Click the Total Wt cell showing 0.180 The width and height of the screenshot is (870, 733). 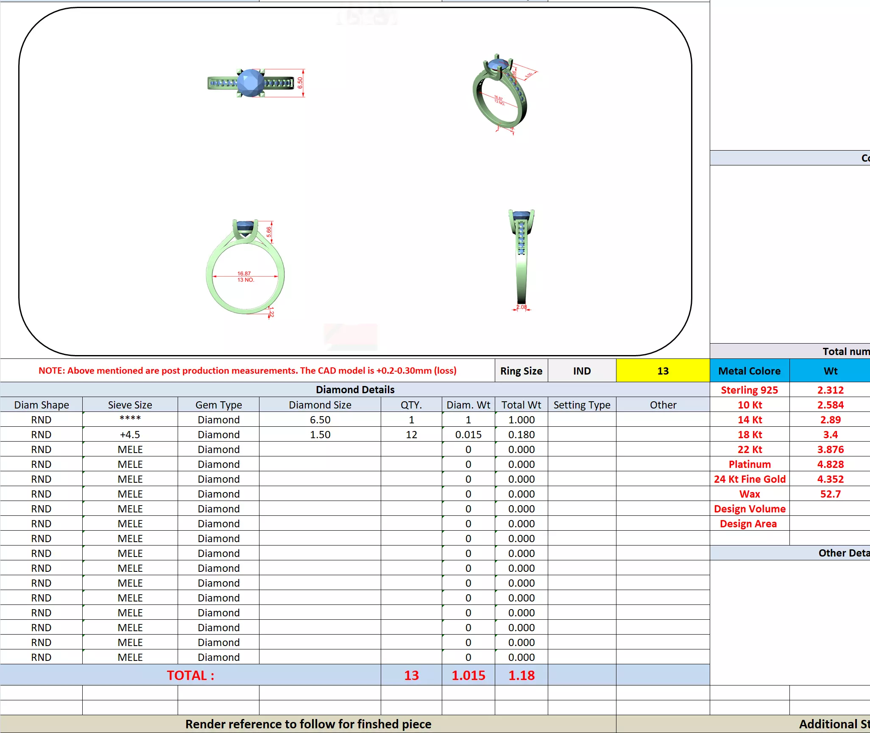coord(521,434)
